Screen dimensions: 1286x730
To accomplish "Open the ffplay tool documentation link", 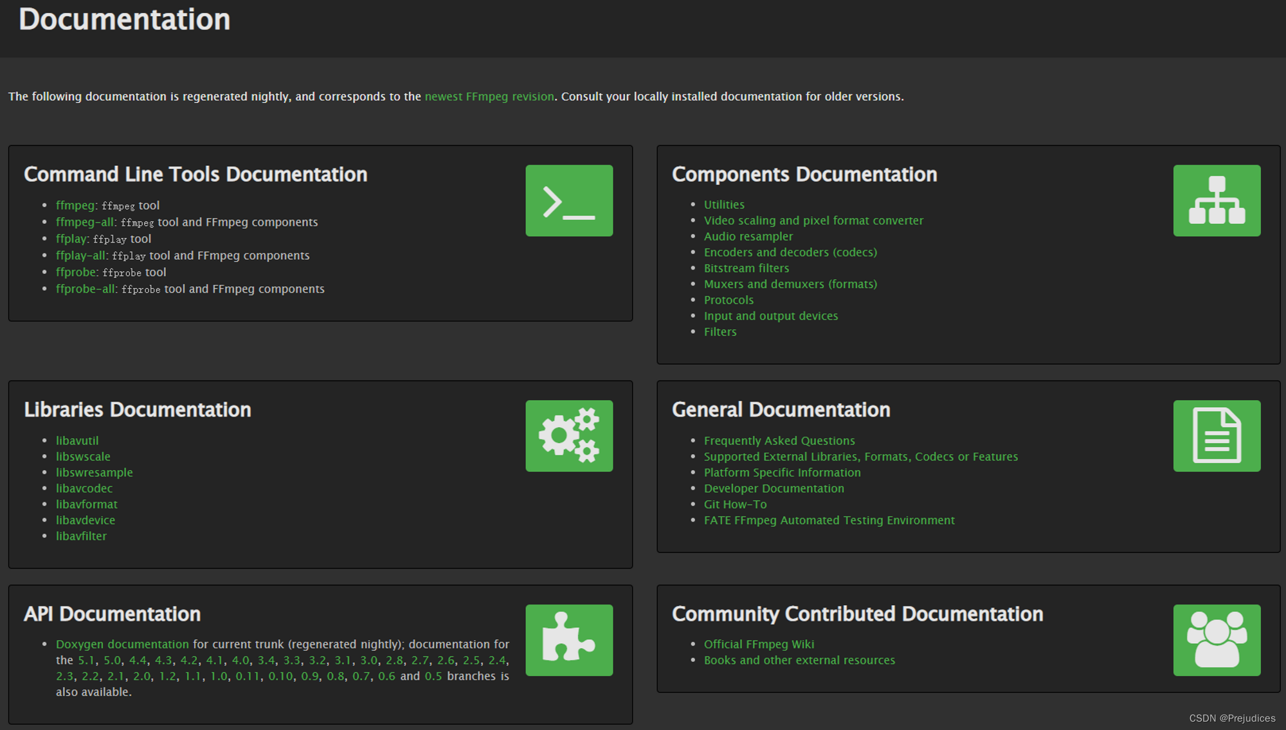I will pos(71,239).
